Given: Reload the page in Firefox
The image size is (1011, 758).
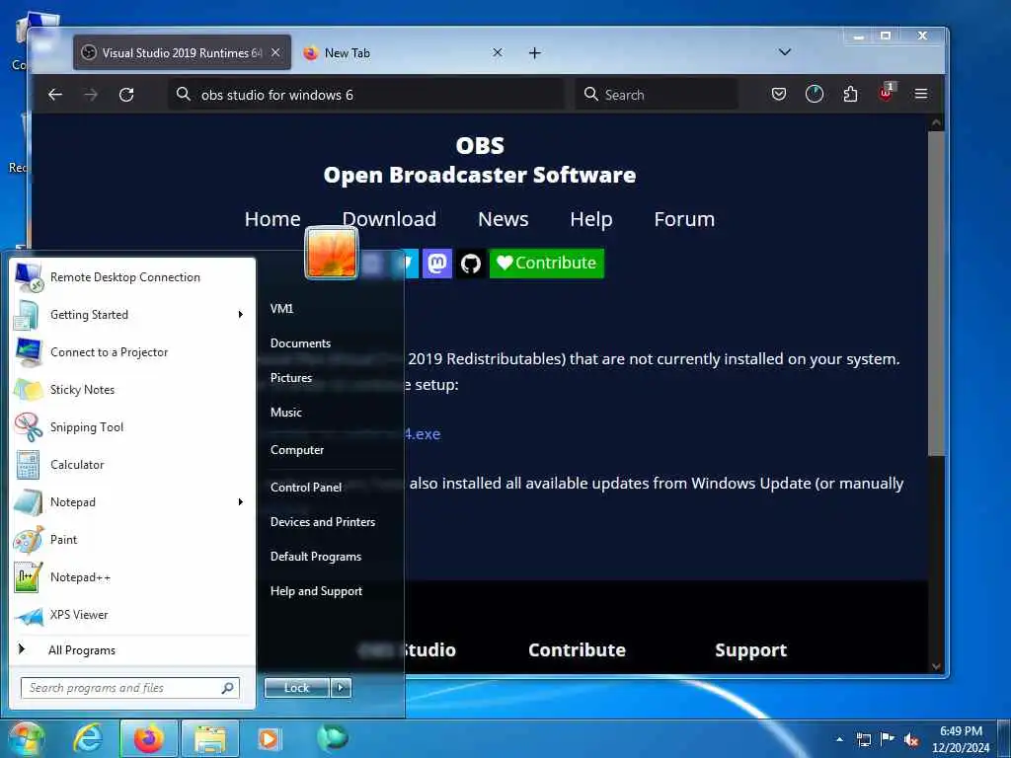Looking at the screenshot, I should pyautogui.click(x=126, y=95).
